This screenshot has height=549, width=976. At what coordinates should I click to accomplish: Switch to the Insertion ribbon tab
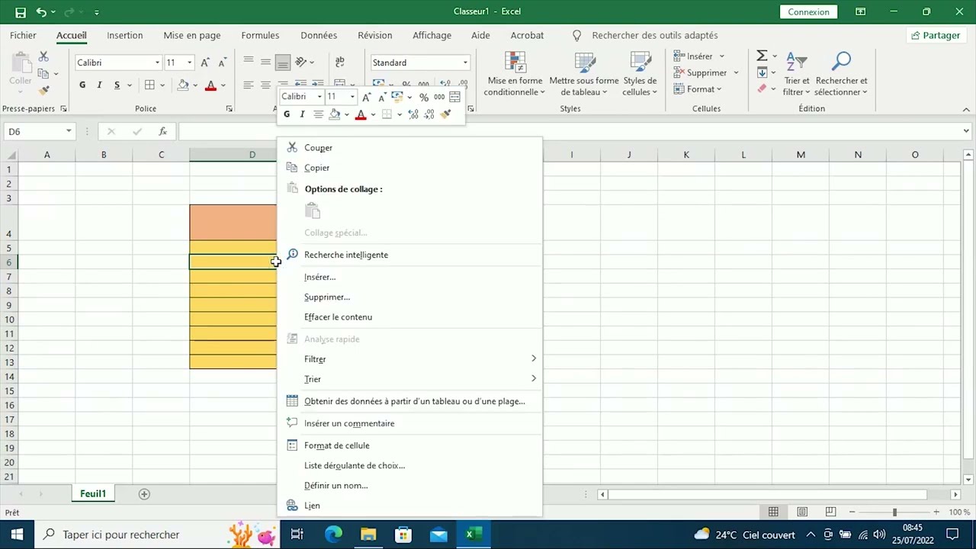tap(125, 35)
